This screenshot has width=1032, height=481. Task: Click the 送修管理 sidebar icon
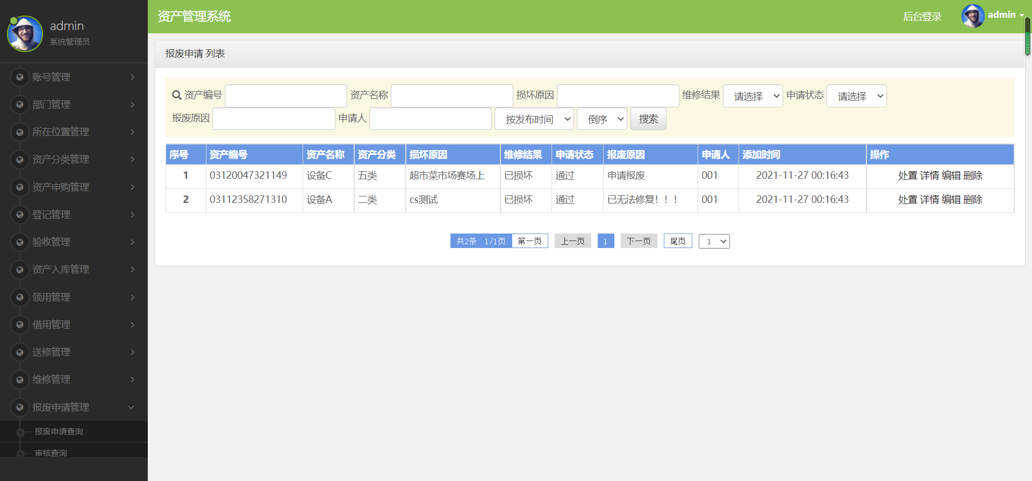[20, 352]
